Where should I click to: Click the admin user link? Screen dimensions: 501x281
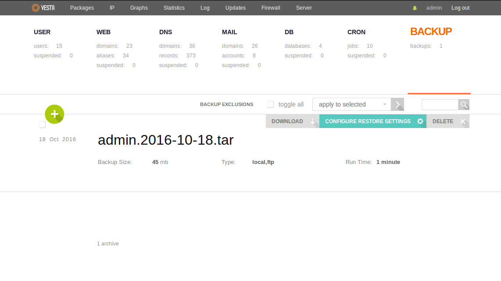(434, 8)
